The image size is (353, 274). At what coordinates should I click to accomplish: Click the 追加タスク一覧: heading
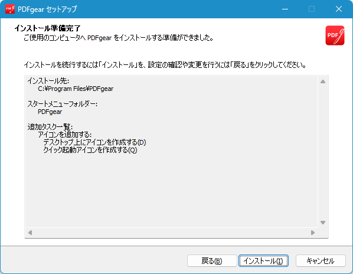[50, 127]
